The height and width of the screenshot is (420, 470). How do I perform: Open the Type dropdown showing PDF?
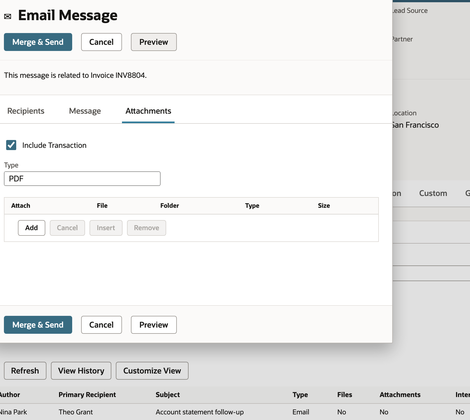[82, 179]
